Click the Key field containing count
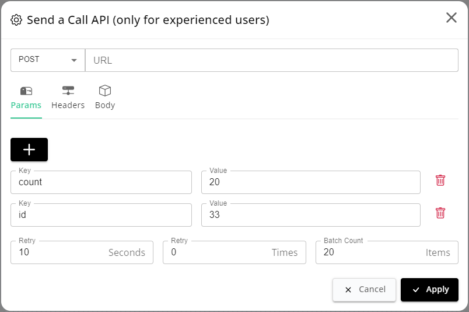 click(x=101, y=182)
